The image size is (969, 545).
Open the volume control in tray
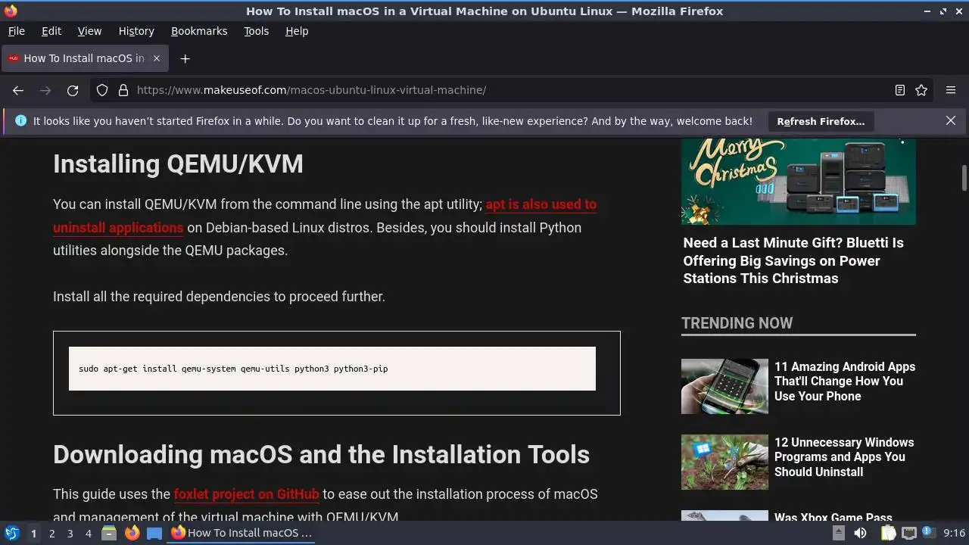pos(860,533)
